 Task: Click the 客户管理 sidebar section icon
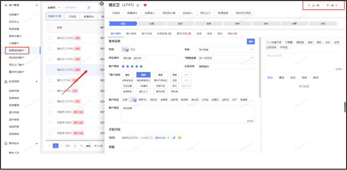[x=6, y=5]
